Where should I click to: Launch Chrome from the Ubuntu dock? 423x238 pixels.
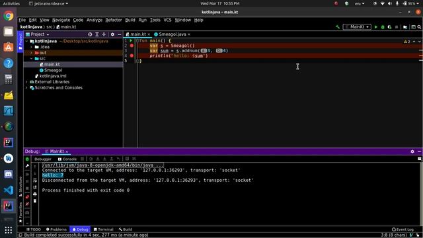click(9, 16)
